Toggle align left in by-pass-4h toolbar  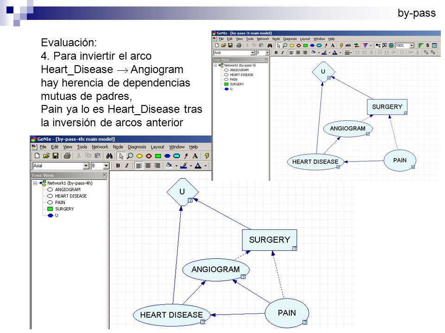139,166
